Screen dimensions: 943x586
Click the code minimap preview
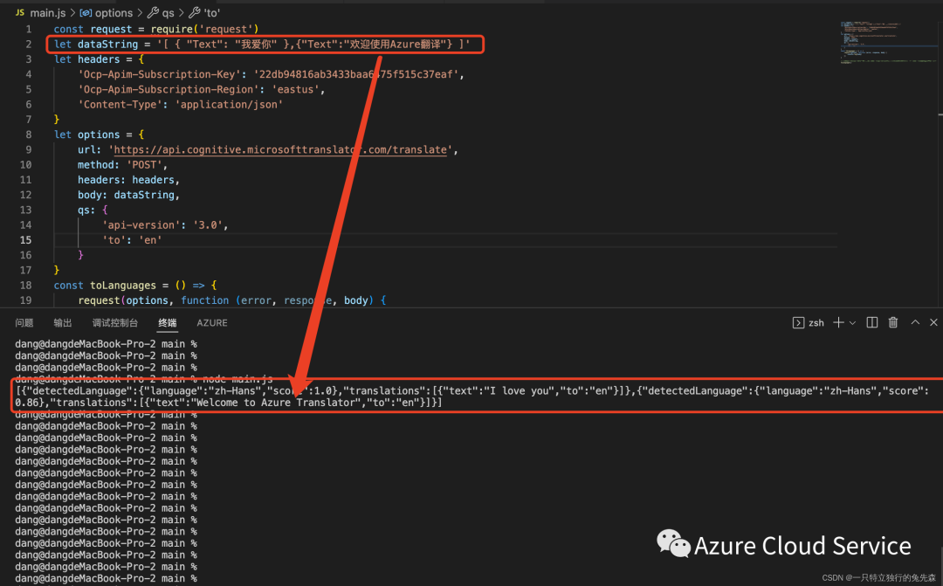(887, 42)
